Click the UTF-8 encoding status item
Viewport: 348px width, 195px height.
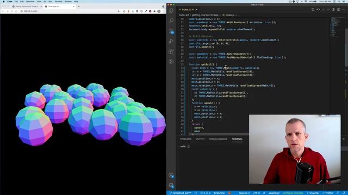256,193
